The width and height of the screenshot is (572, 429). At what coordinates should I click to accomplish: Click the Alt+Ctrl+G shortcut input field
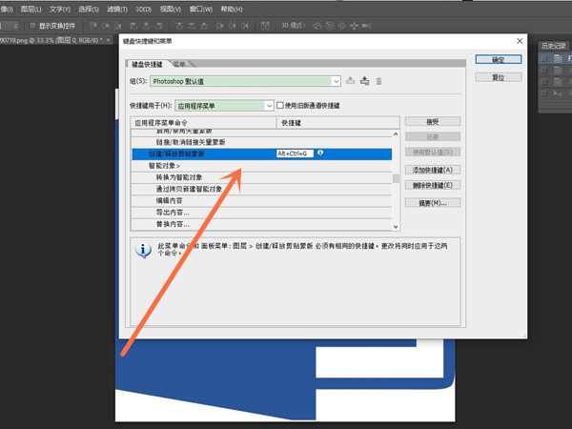tap(294, 153)
